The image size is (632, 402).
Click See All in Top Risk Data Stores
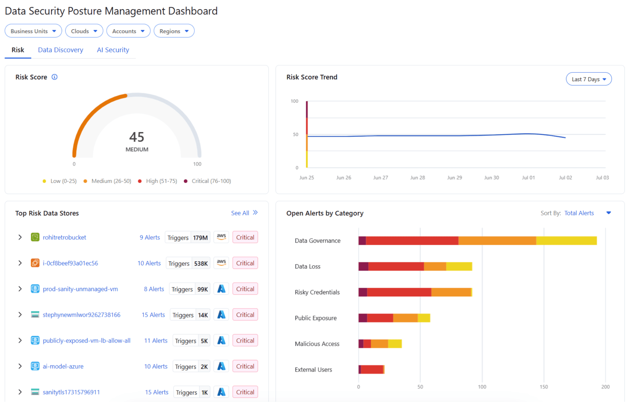pyautogui.click(x=240, y=213)
